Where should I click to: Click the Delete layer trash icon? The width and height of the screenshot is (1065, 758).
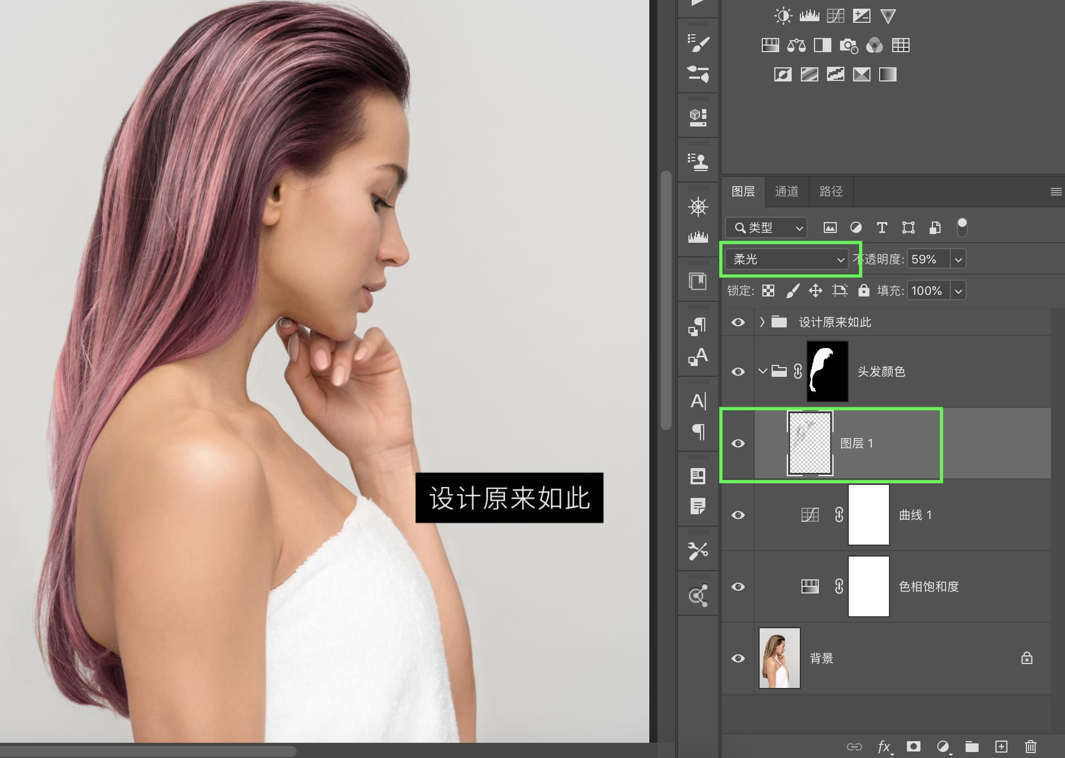(x=1030, y=747)
